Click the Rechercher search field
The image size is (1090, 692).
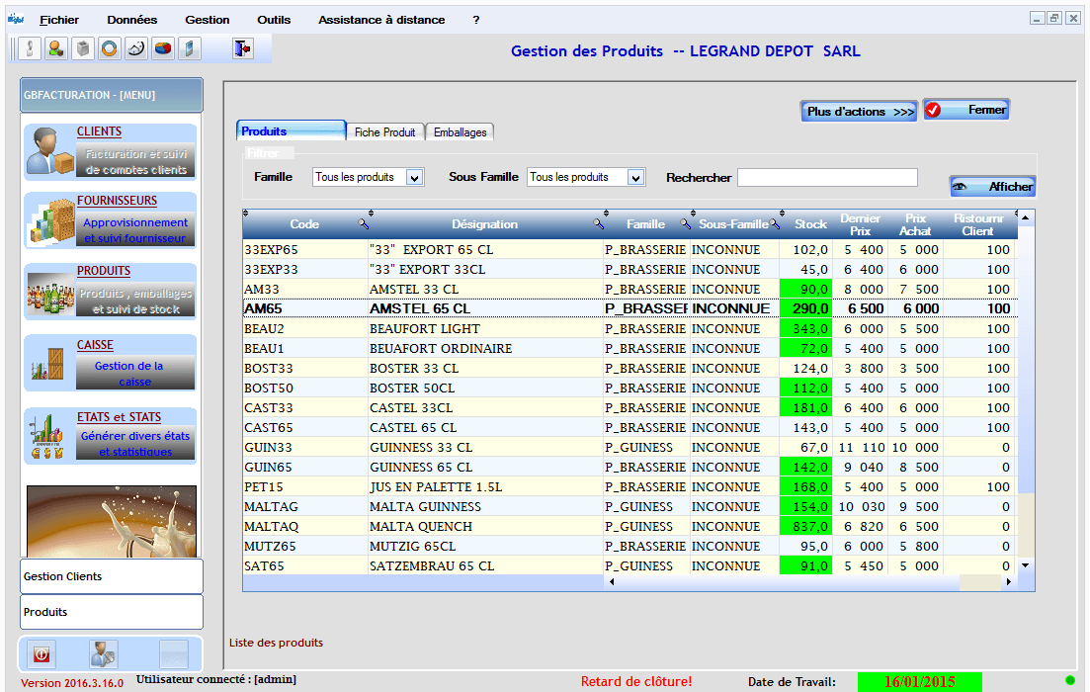tap(827, 178)
